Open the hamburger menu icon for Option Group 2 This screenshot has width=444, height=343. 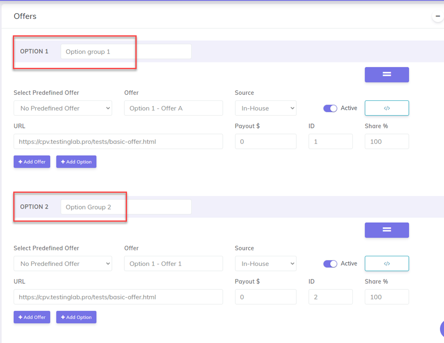click(386, 230)
